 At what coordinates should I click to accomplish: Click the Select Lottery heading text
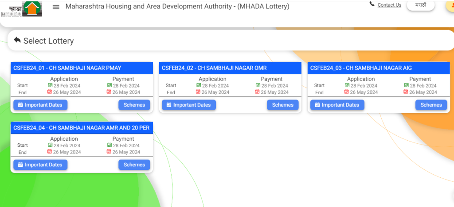(x=49, y=41)
